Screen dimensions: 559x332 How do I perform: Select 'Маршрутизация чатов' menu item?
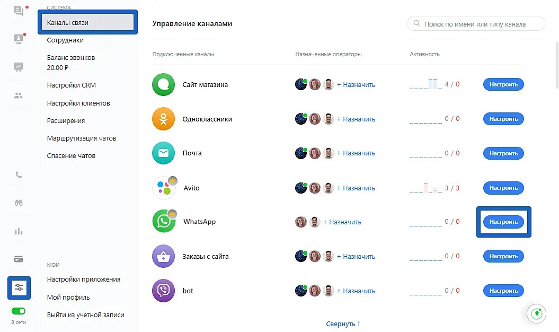(x=82, y=138)
